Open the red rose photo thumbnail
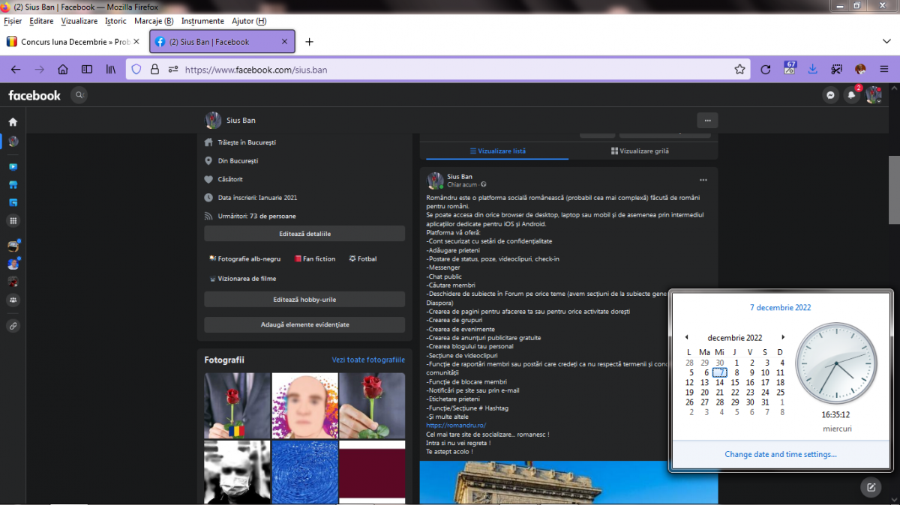The width and height of the screenshot is (900, 505). [238, 406]
